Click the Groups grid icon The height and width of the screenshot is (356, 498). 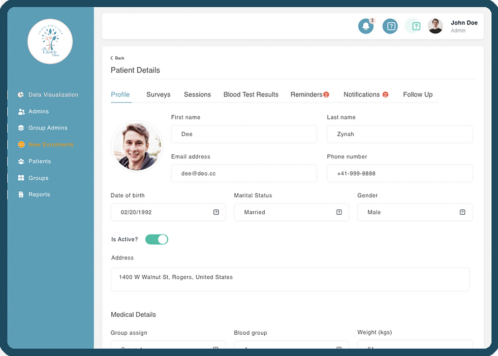tap(21, 178)
